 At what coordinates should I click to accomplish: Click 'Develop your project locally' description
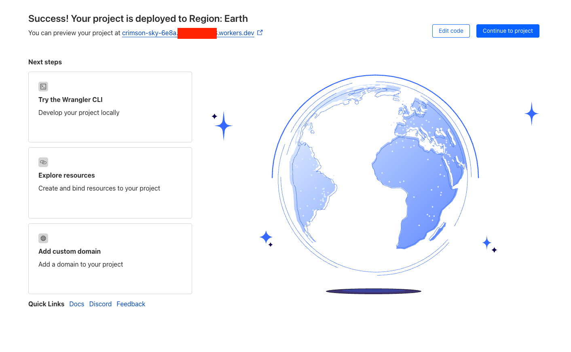point(79,112)
